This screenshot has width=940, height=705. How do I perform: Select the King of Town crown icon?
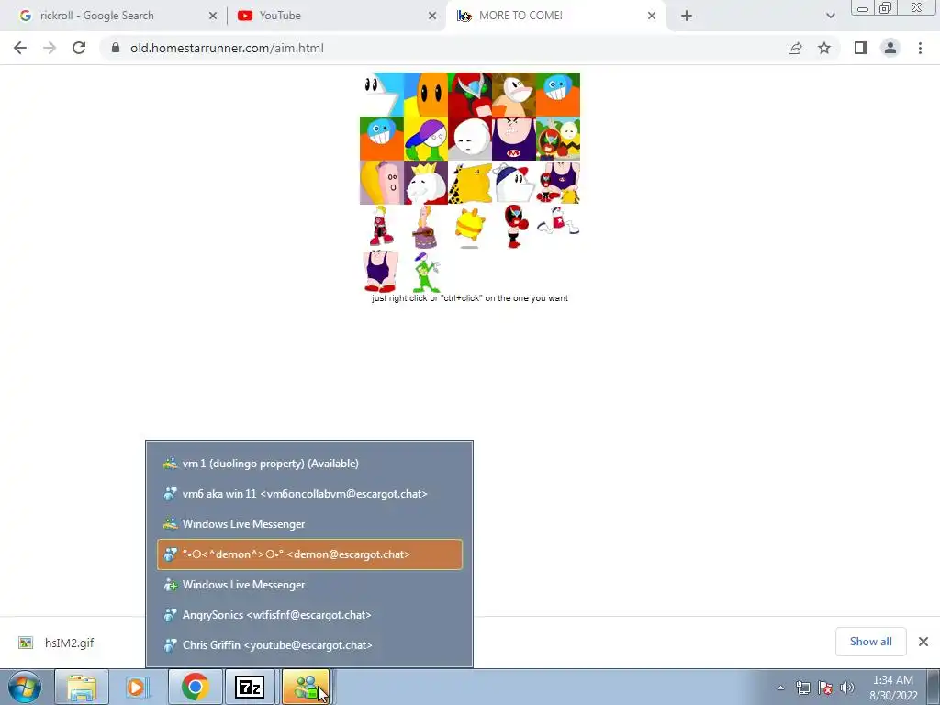tap(426, 183)
